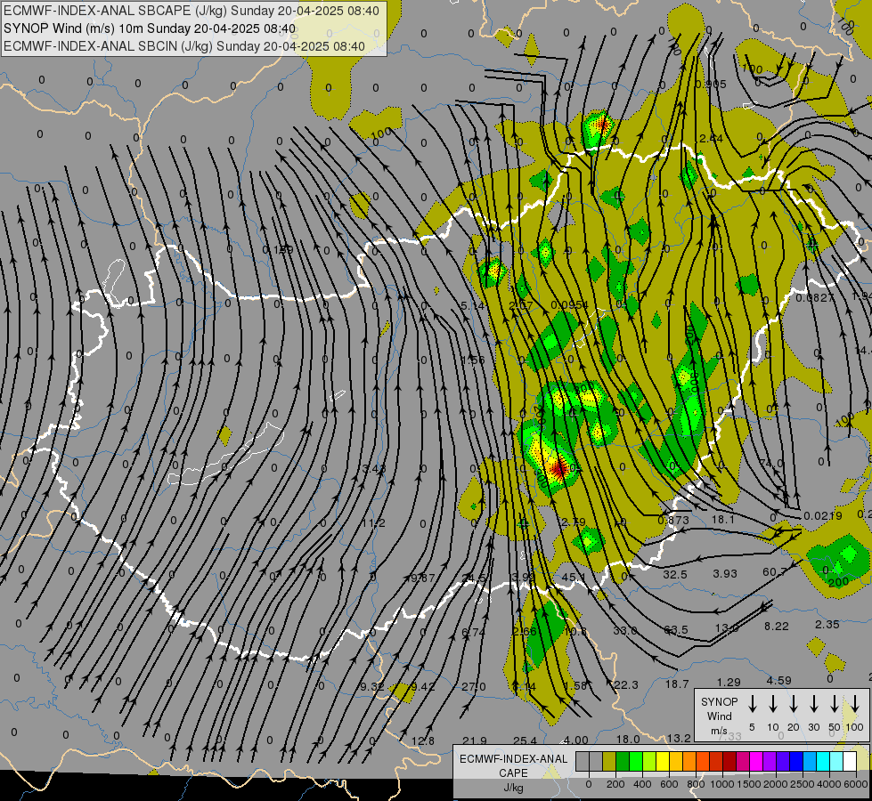Click the 100 m/s wind arrow in the legend
Viewport: 872px width, 801px height.
pyautogui.click(x=855, y=704)
